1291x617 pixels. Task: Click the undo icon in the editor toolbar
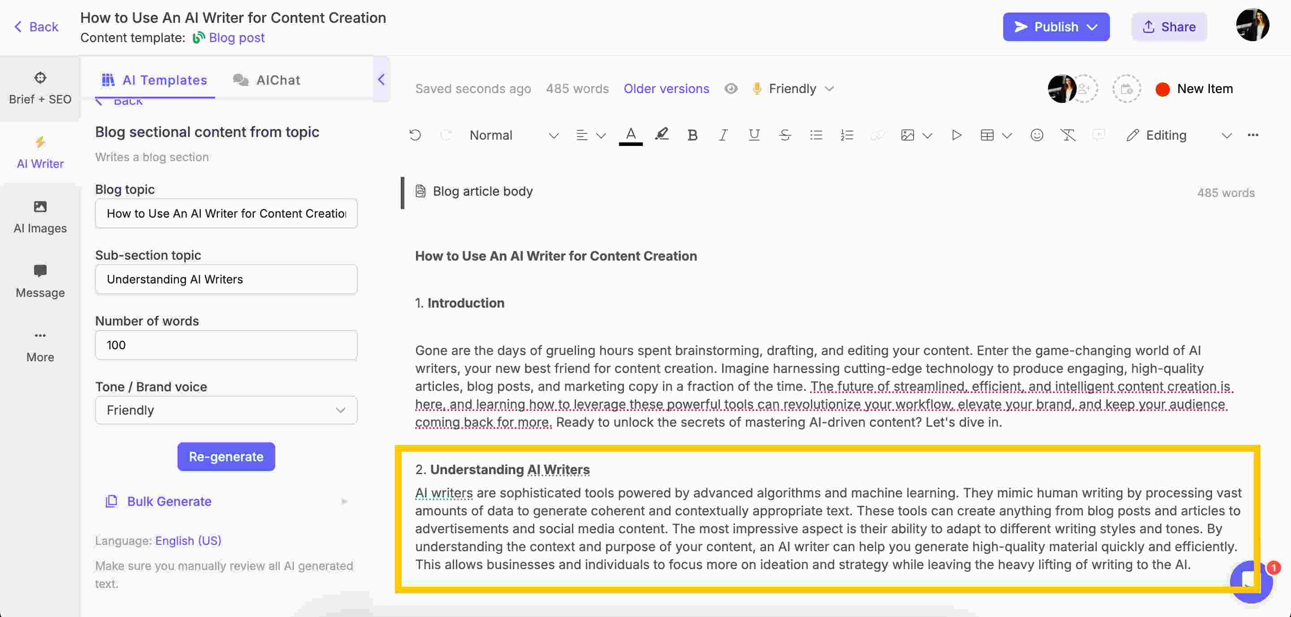point(415,135)
